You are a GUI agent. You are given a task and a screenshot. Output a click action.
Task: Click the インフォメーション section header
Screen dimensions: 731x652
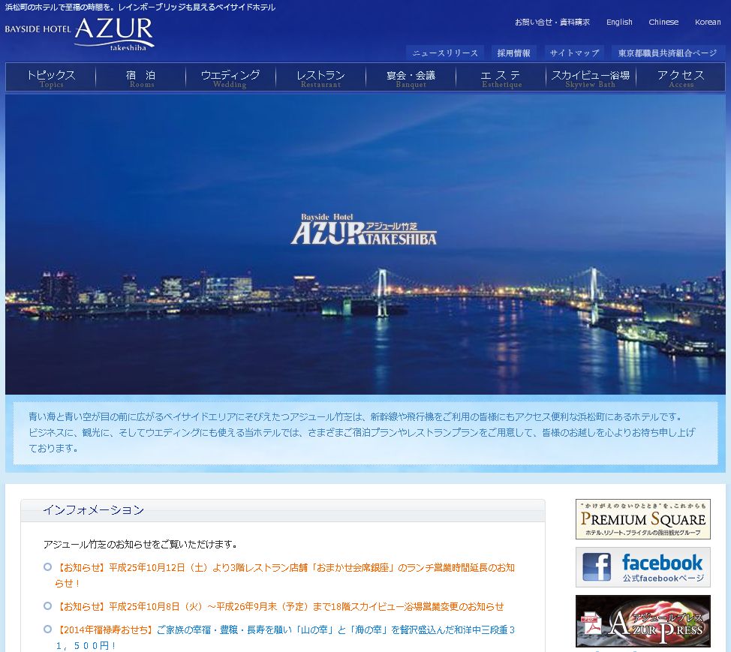click(282, 510)
